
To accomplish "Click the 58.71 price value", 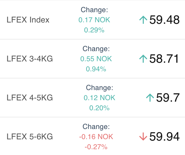I will [164, 59].
